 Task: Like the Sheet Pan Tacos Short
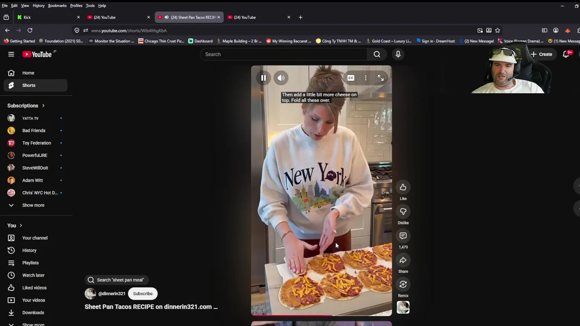click(403, 187)
